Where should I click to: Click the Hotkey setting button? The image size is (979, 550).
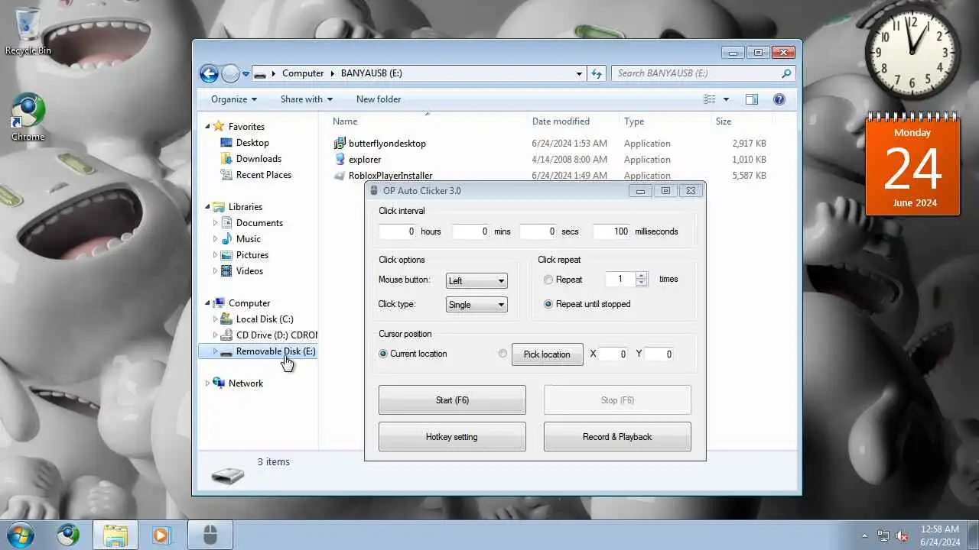coord(452,437)
